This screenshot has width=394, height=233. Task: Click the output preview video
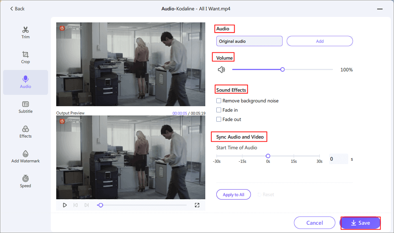(x=131, y=157)
